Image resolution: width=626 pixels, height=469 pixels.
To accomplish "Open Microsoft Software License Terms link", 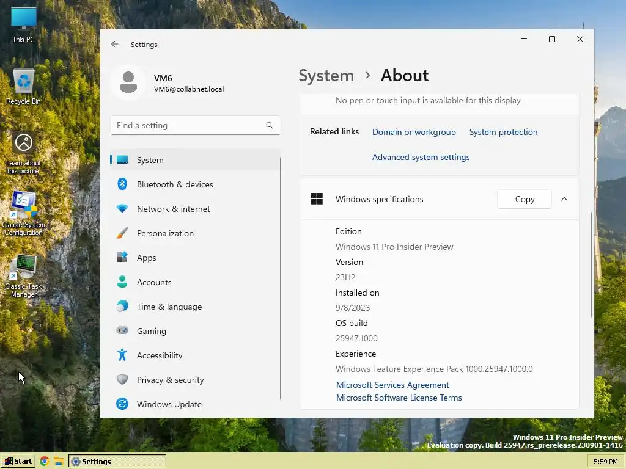I will (x=399, y=398).
